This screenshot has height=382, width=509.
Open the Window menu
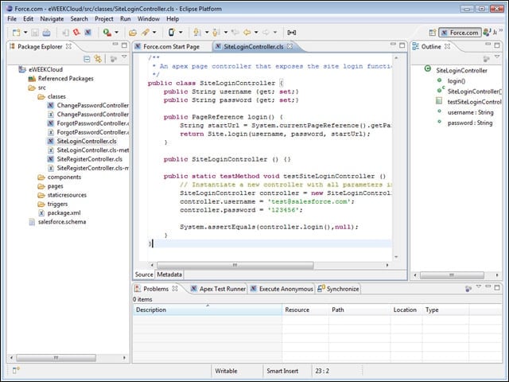149,19
